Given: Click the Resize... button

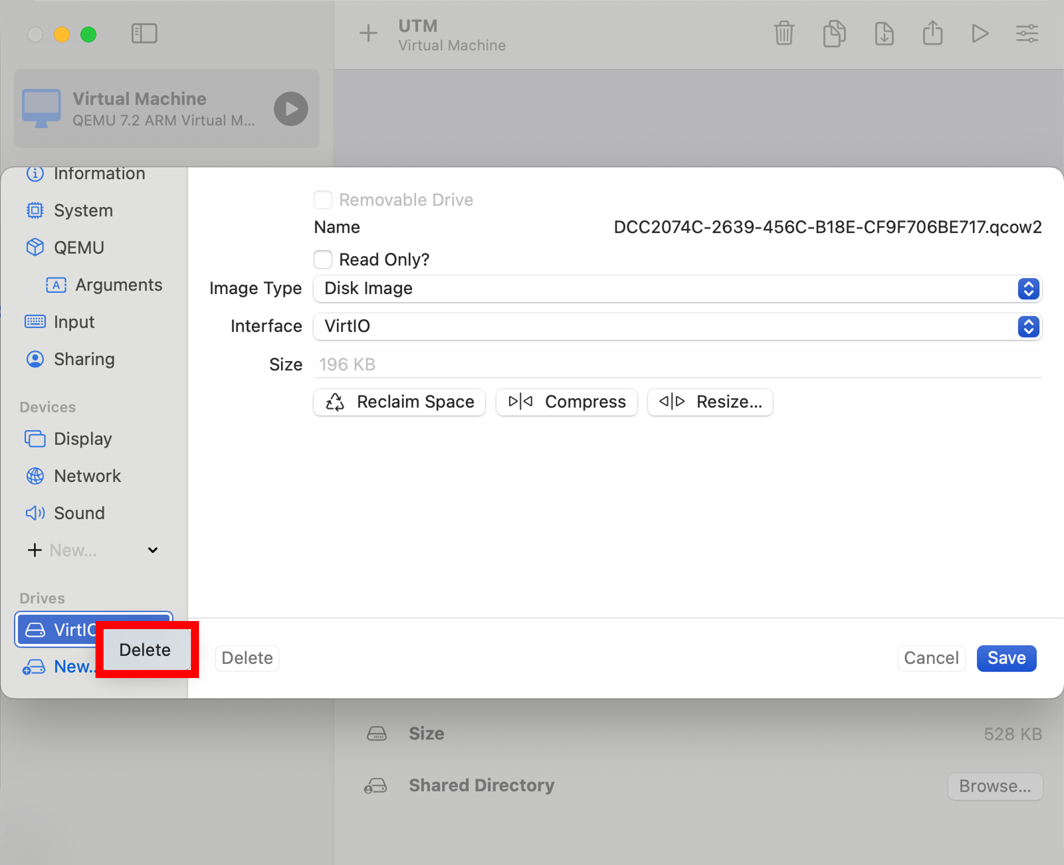Looking at the screenshot, I should 710,402.
